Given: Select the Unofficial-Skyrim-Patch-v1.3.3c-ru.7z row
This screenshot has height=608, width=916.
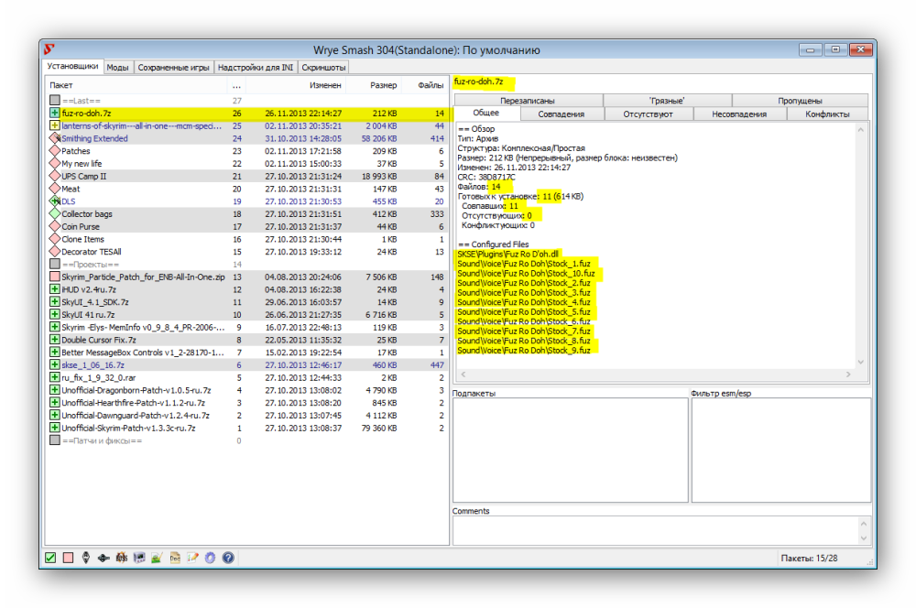Looking at the screenshot, I should click(246, 429).
